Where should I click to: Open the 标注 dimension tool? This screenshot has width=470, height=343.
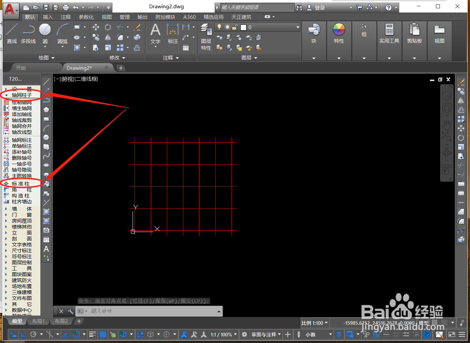tap(173, 34)
